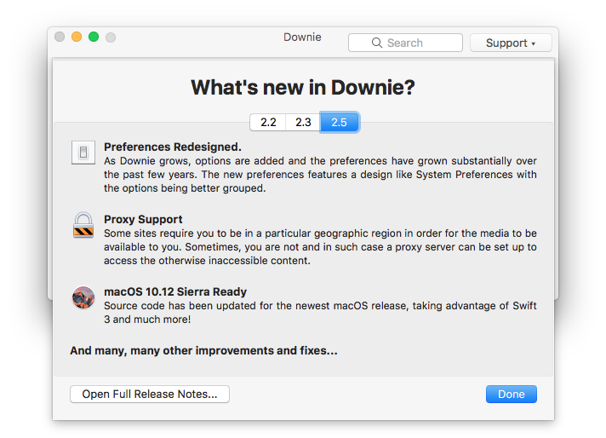
Task: Click the "macOS 10.12 Sierra Ready" title
Action: tap(175, 291)
